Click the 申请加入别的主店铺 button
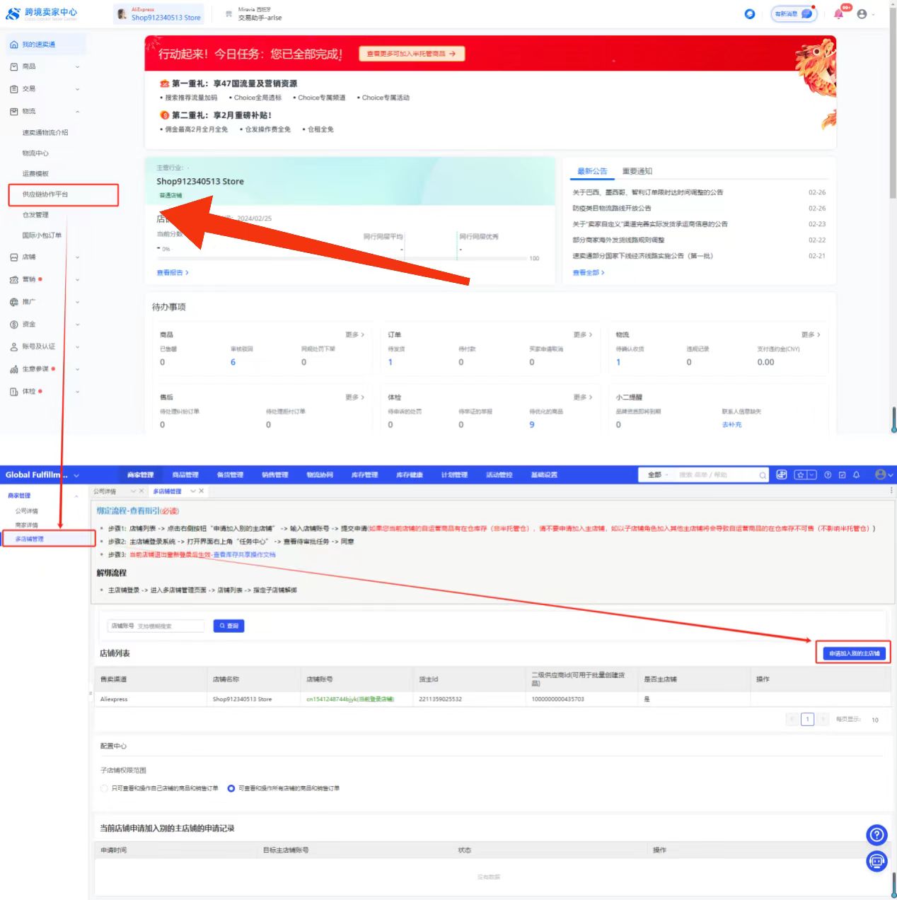This screenshot has height=900, width=897. 854,653
